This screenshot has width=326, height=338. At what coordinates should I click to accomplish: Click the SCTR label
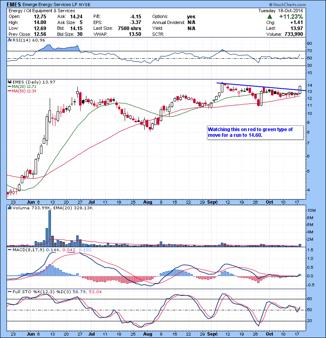(158, 34)
